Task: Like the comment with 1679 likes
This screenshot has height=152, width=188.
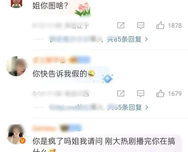Action: click(x=160, y=93)
